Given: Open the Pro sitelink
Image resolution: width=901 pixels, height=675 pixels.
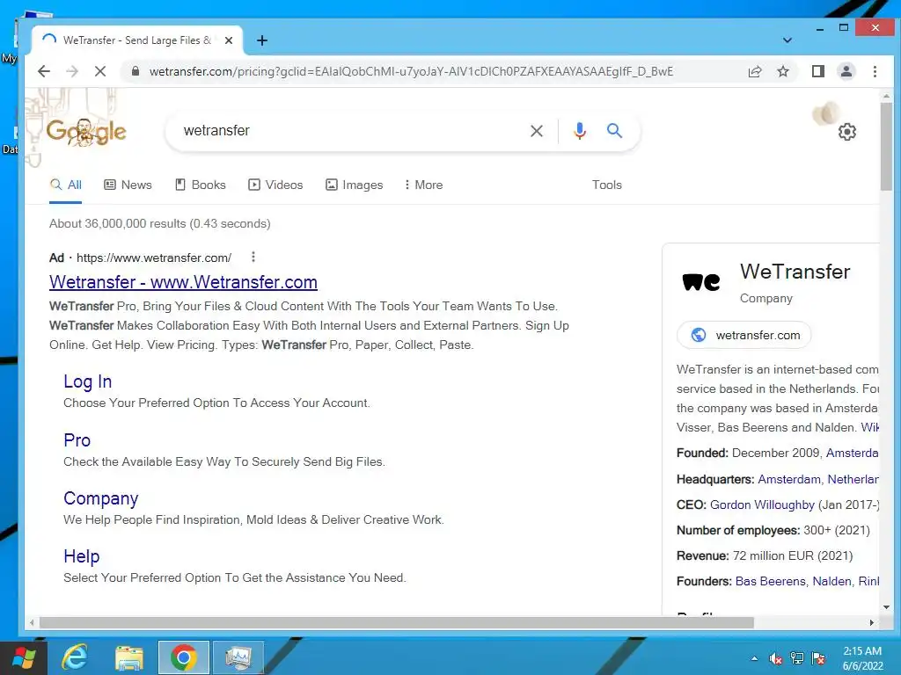Looking at the screenshot, I should coord(77,440).
